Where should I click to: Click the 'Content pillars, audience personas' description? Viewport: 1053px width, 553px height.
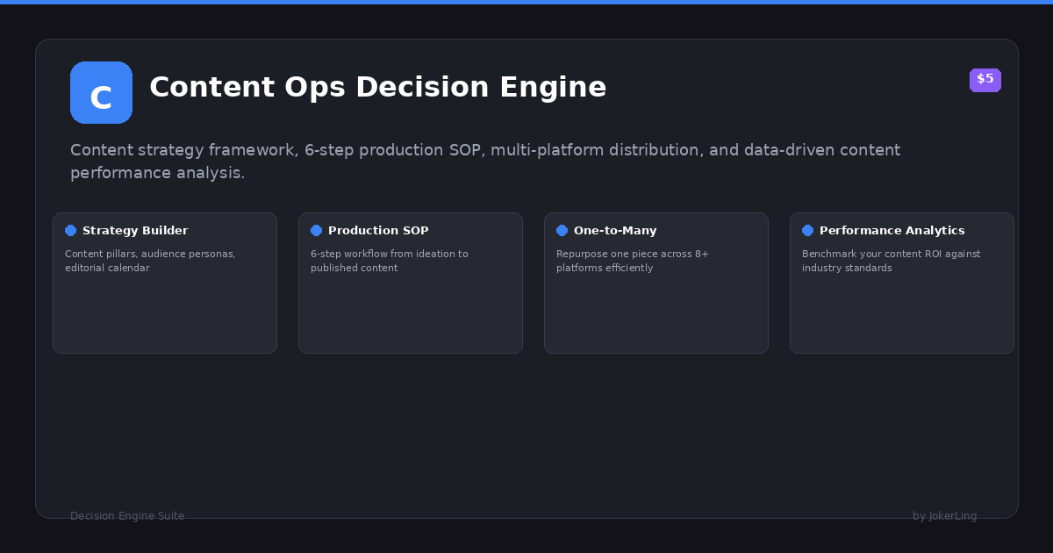pos(150,261)
